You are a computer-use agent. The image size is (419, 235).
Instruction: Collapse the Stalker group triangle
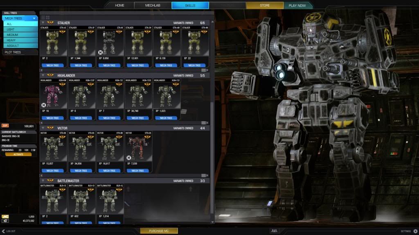pyautogui.click(x=43, y=23)
